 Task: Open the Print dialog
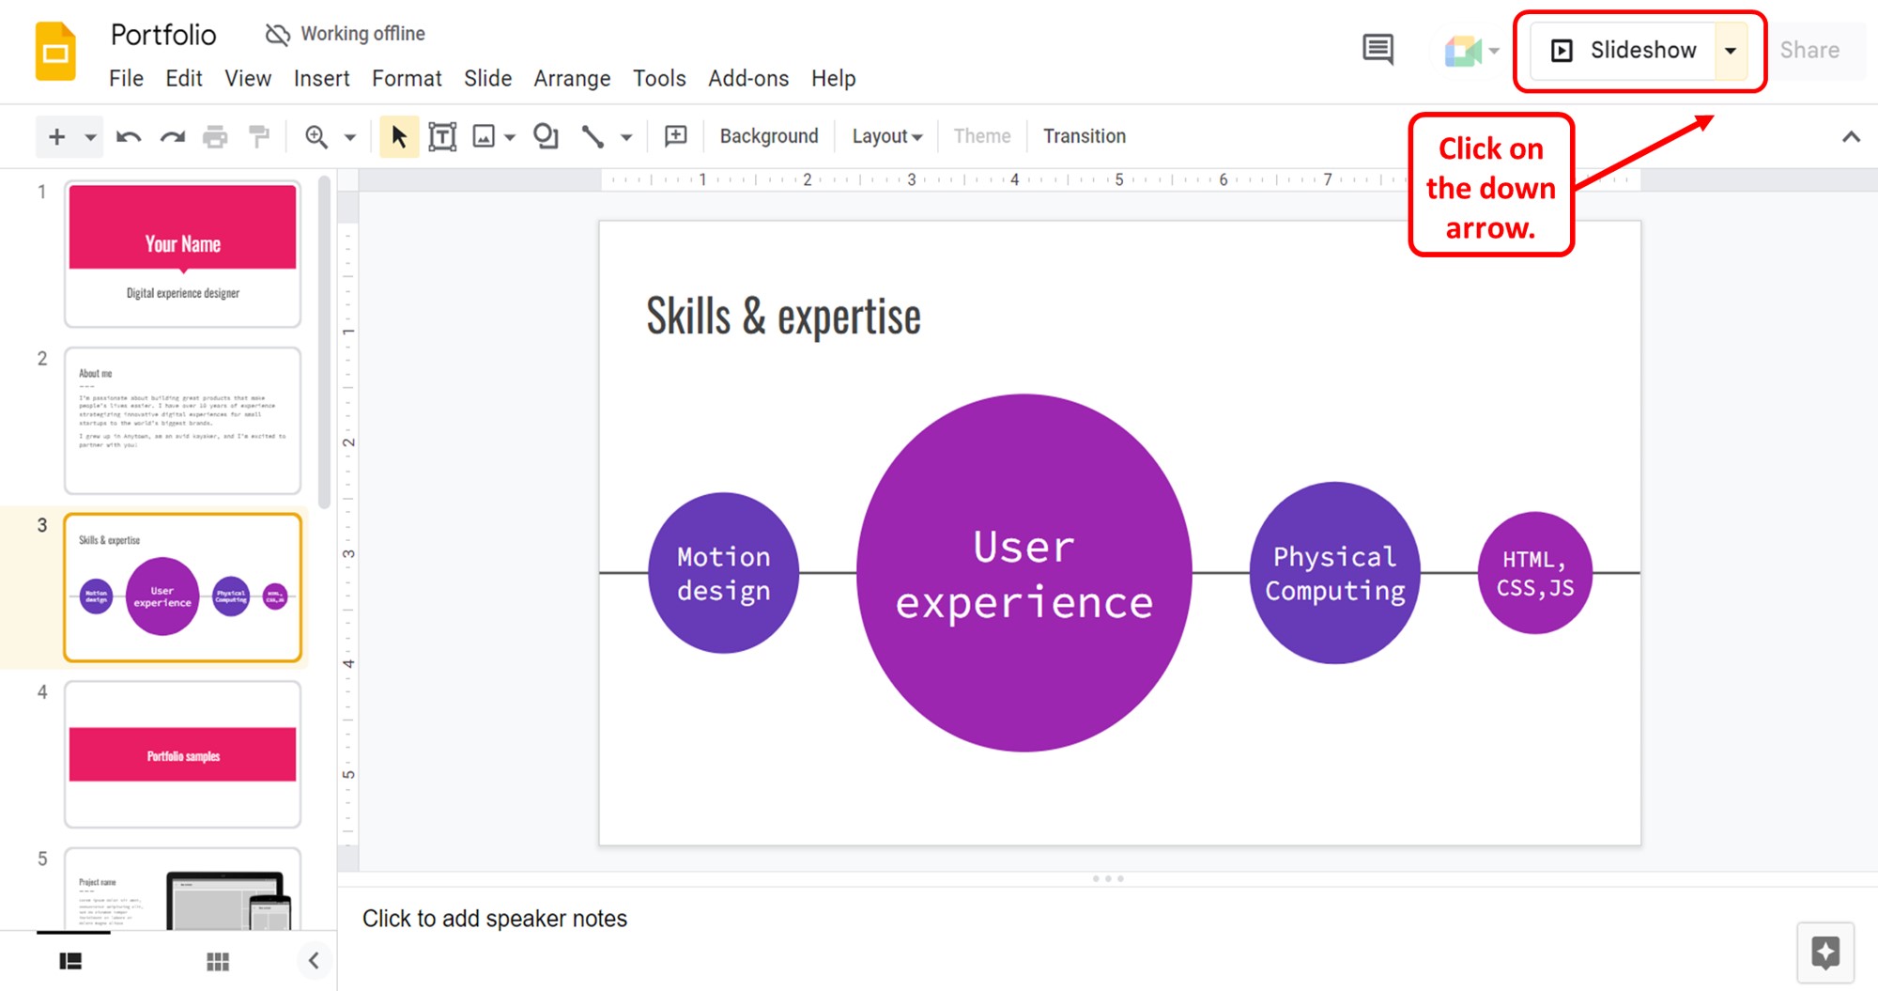point(216,136)
